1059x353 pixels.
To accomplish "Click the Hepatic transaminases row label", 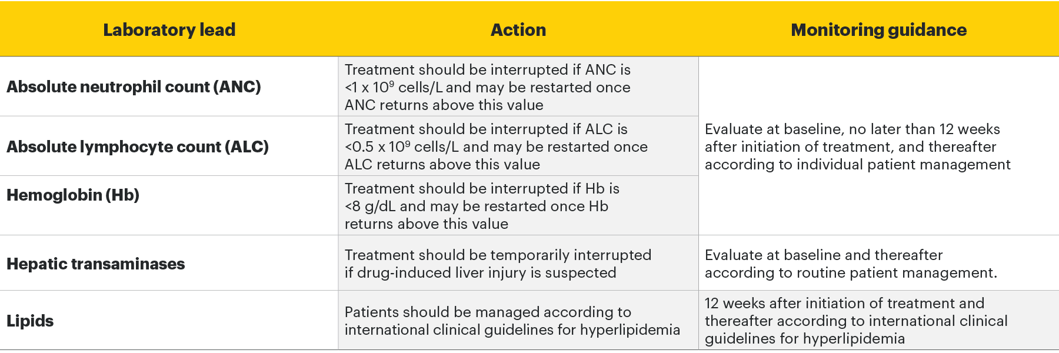I will click(95, 264).
